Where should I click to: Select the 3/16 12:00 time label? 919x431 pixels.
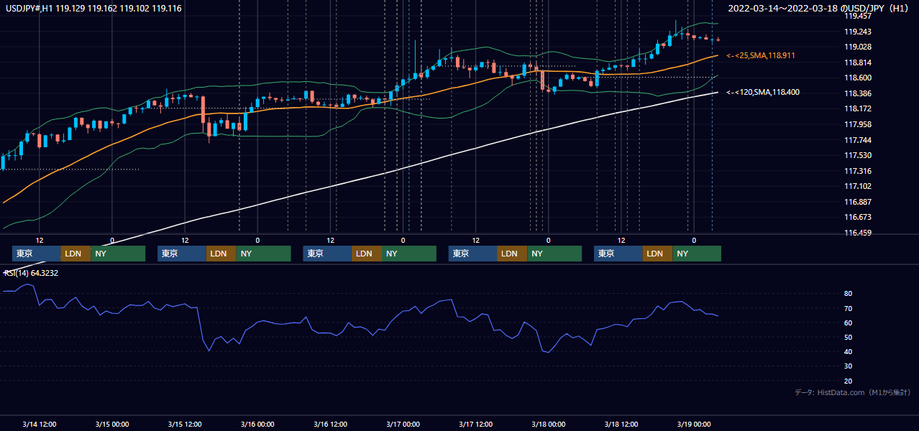click(x=330, y=425)
